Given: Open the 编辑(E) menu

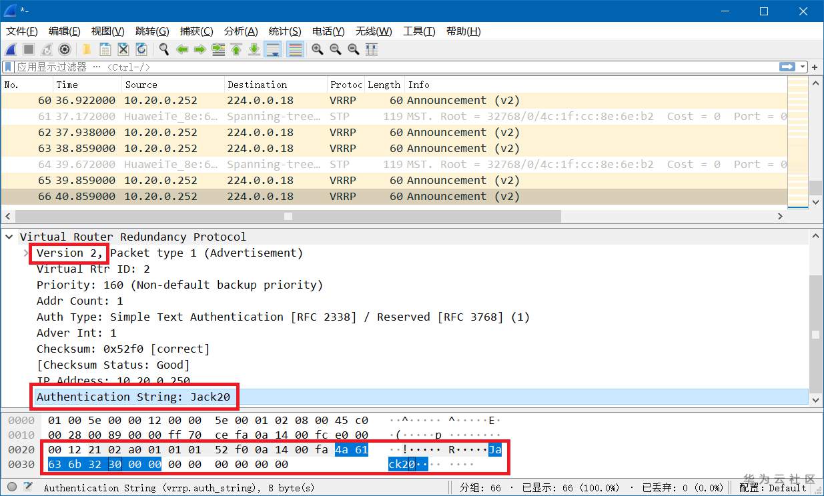Looking at the screenshot, I should pyautogui.click(x=65, y=31).
